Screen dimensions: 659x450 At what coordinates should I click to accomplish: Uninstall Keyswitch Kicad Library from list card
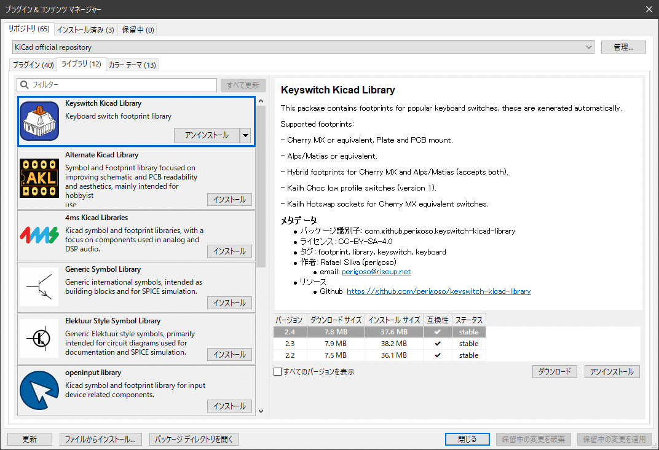(207, 135)
